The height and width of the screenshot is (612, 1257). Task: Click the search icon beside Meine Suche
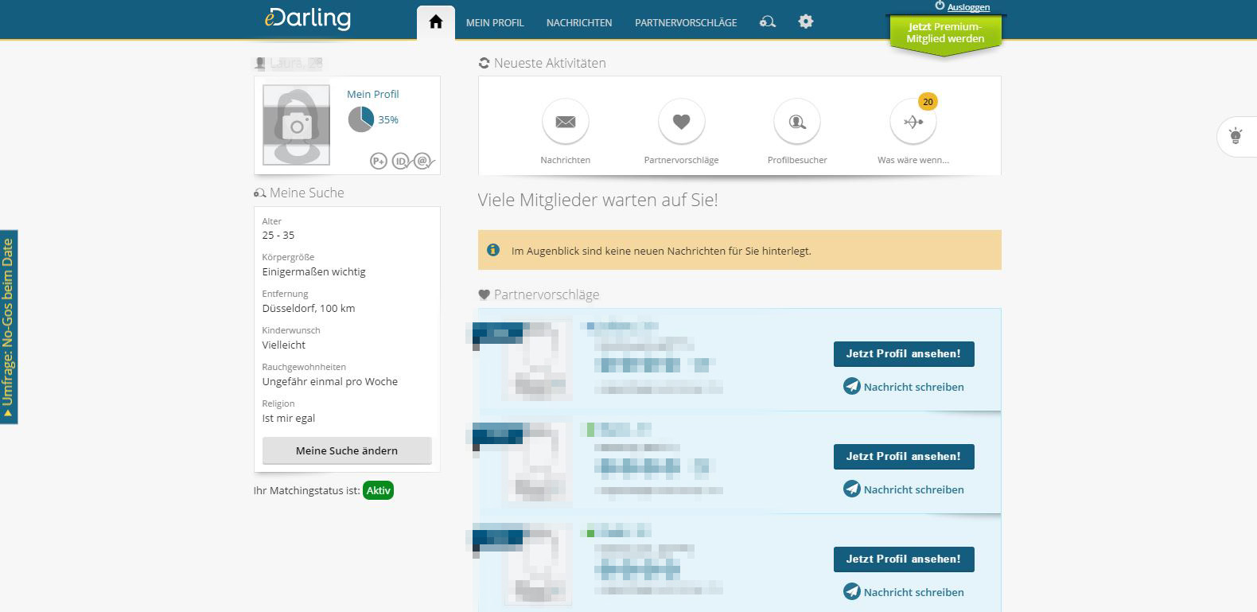pyautogui.click(x=259, y=193)
